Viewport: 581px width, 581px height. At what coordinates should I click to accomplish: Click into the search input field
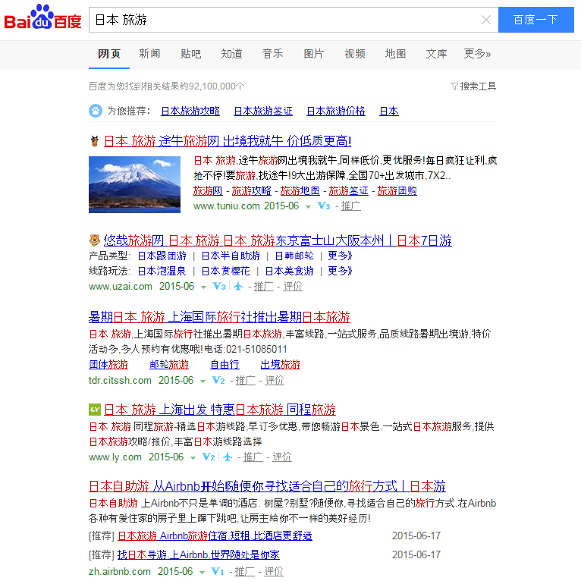281,20
